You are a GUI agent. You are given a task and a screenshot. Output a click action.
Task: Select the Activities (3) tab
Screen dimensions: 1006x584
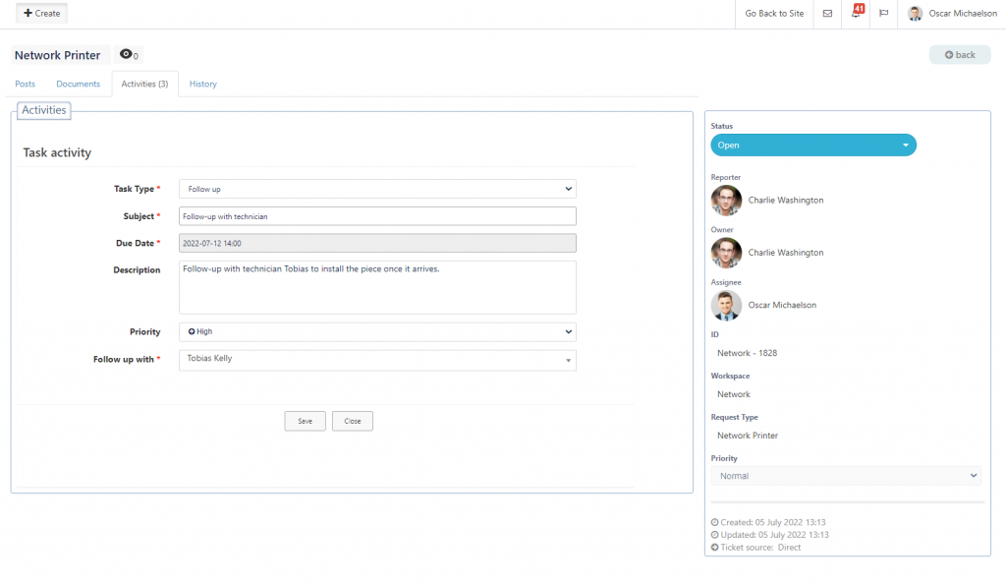[145, 85]
